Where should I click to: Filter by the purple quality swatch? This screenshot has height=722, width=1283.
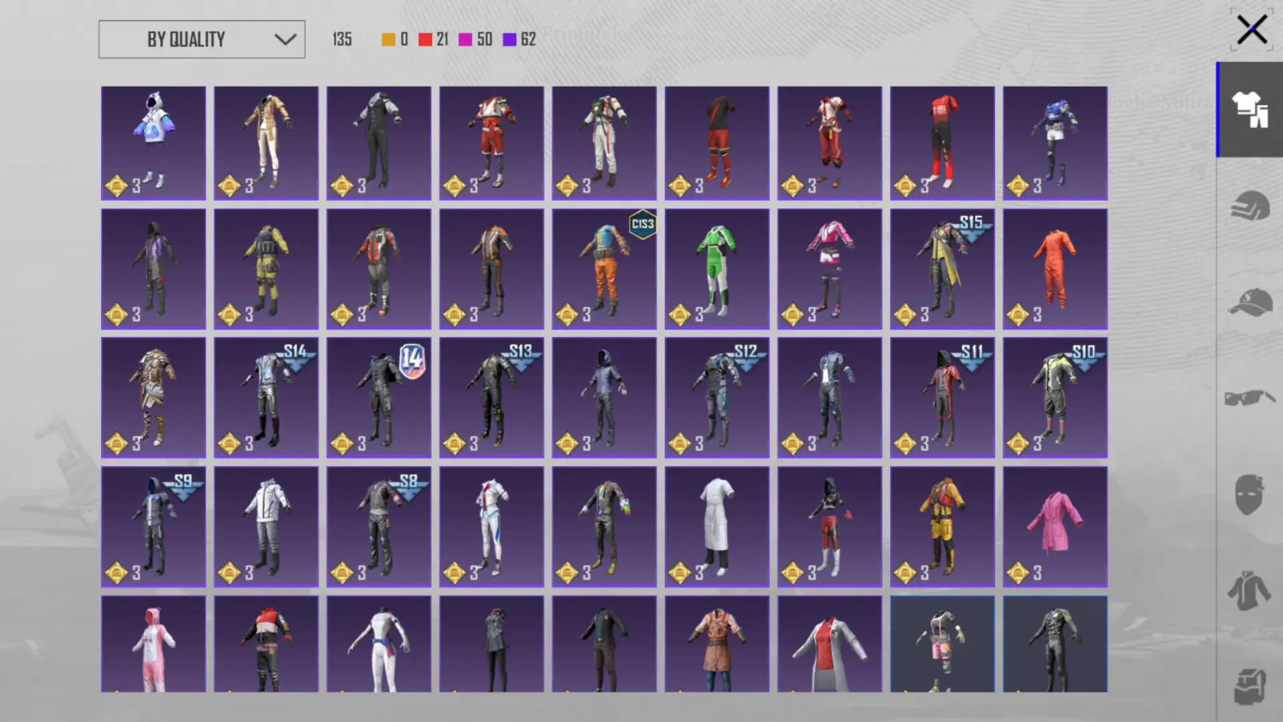pyautogui.click(x=510, y=39)
